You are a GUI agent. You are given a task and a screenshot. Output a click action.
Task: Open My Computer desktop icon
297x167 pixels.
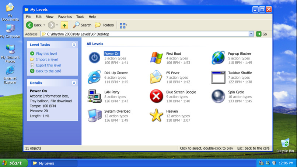(10, 31)
